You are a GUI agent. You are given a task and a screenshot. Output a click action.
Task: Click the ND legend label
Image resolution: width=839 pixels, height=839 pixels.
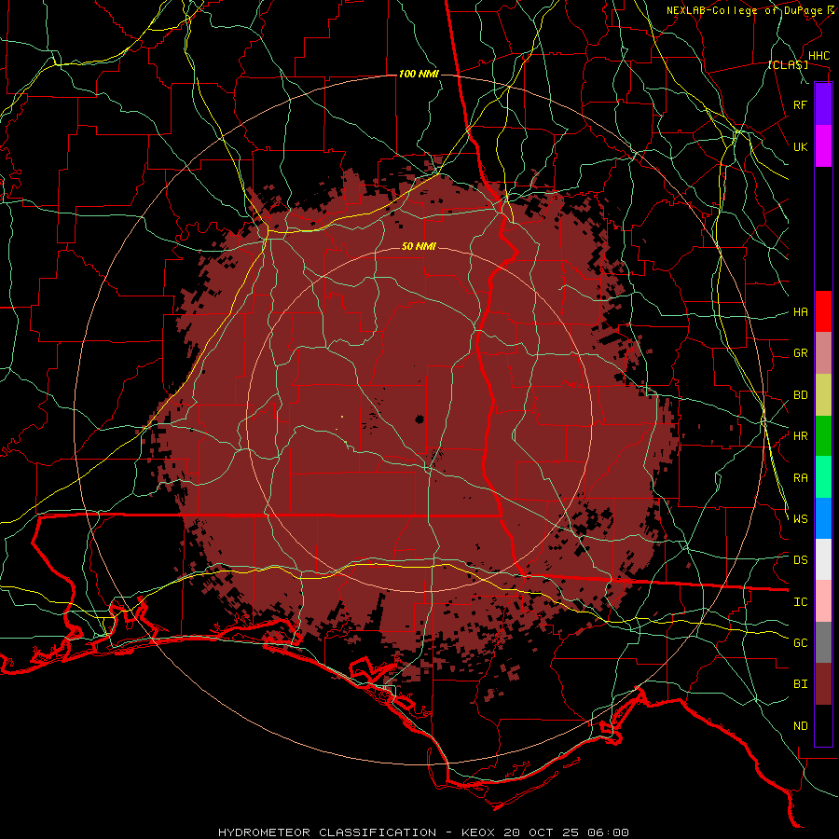tap(801, 726)
